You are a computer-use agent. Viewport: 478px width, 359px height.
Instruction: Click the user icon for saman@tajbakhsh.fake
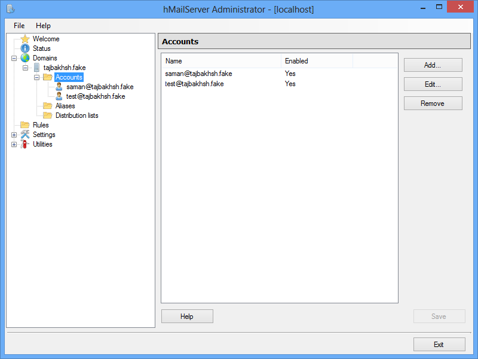point(59,87)
